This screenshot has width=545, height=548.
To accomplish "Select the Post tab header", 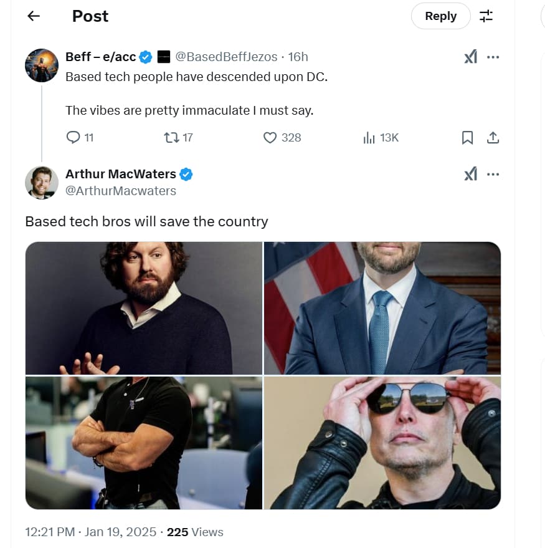I will [90, 16].
